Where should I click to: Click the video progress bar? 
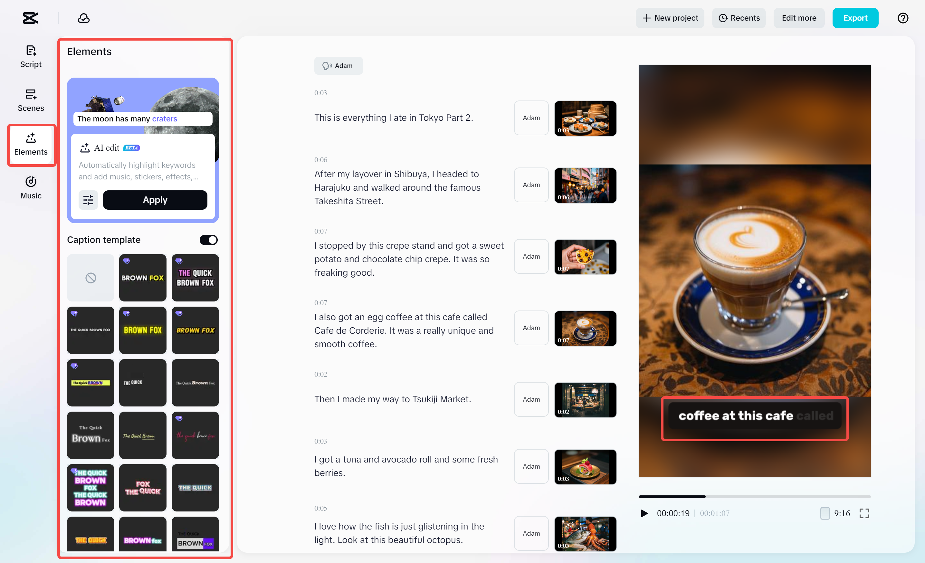pos(755,496)
